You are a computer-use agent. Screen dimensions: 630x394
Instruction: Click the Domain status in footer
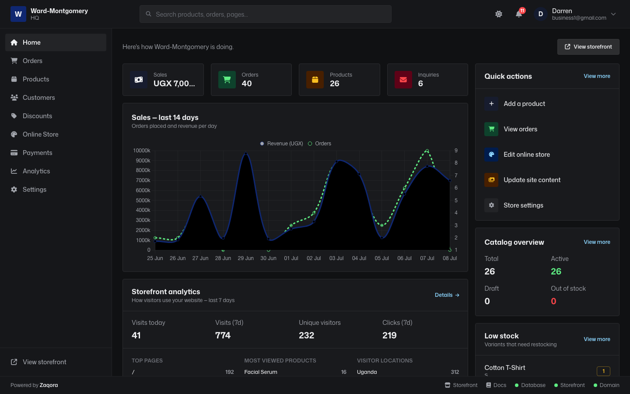606,385
